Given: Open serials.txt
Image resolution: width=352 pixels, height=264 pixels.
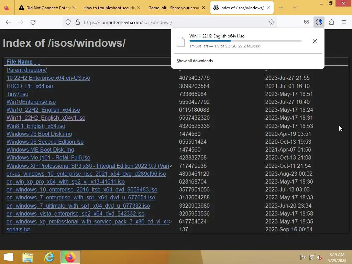Looking at the screenshot, I should pyautogui.click(x=18, y=229).
